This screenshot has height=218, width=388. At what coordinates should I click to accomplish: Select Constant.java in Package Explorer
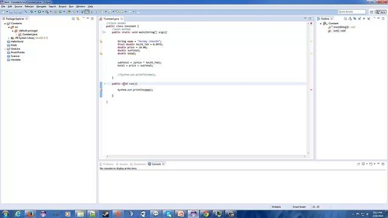pyautogui.click(x=30, y=35)
